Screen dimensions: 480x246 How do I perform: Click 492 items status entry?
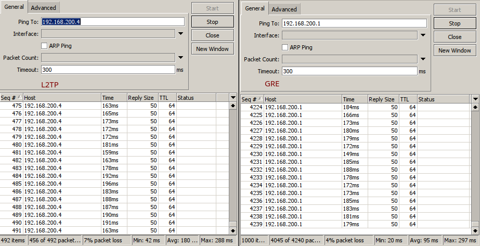14,240
